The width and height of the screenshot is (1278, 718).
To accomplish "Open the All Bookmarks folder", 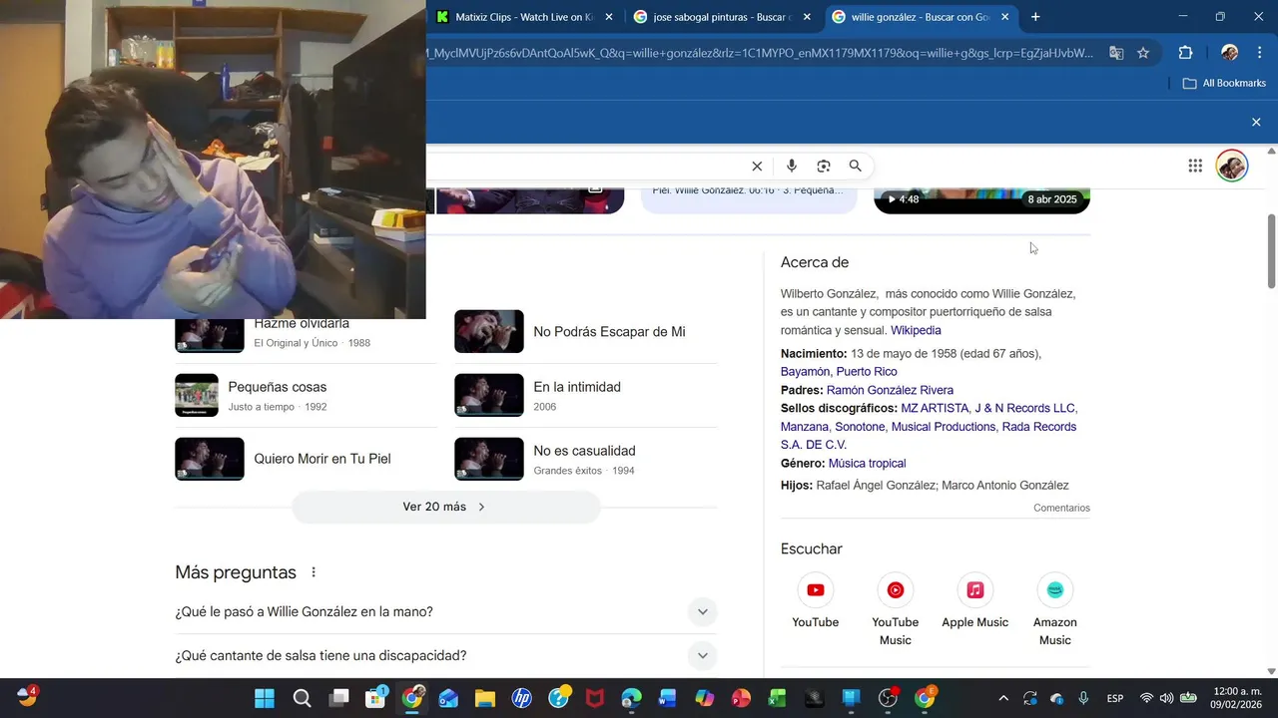I will tap(1224, 83).
